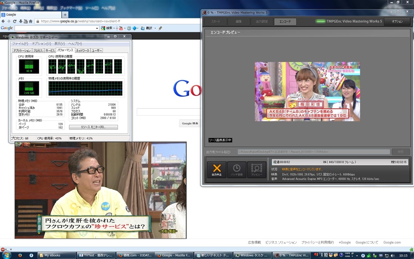Expand the Google Toolbar search box dropdown

point(97,28)
